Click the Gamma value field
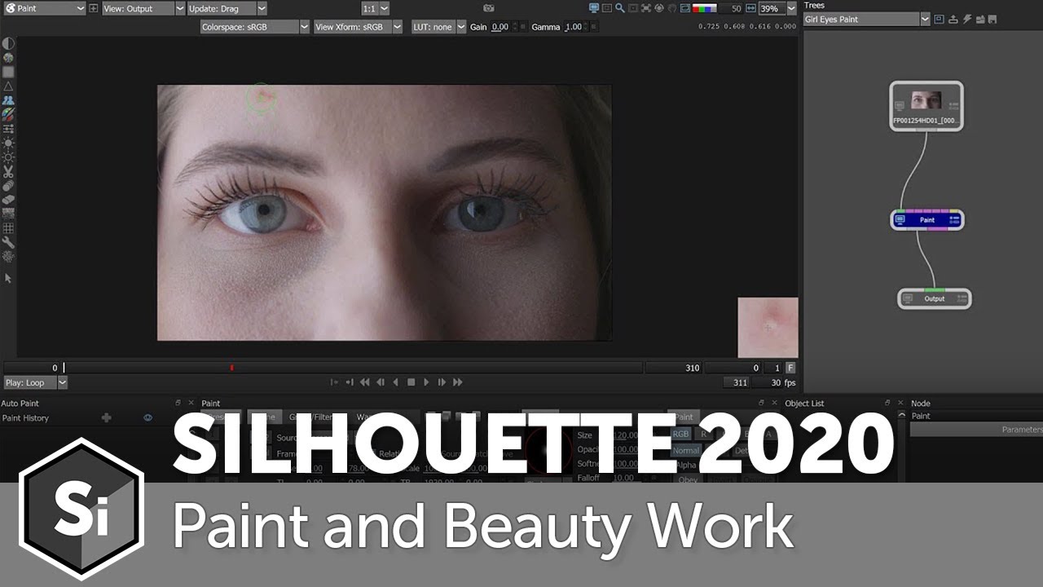The height and width of the screenshot is (587, 1043). (574, 27)
